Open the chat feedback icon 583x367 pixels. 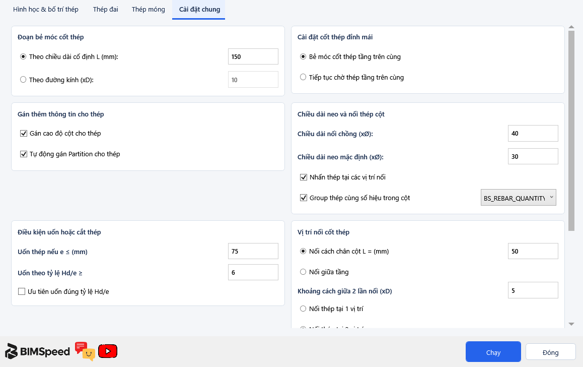[x=85, y=351]
